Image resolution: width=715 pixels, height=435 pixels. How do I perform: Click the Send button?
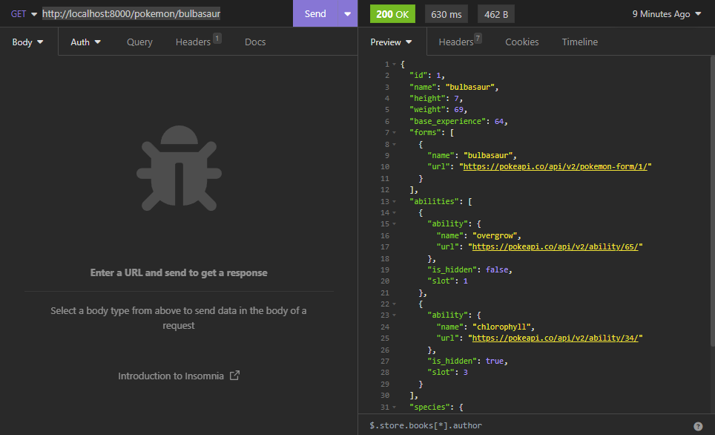(315, 13)
